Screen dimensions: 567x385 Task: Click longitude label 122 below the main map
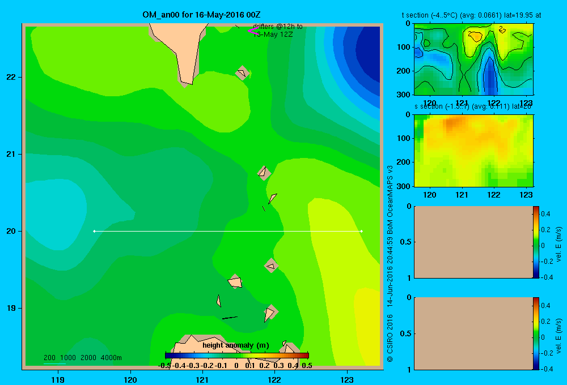[274, 379]
